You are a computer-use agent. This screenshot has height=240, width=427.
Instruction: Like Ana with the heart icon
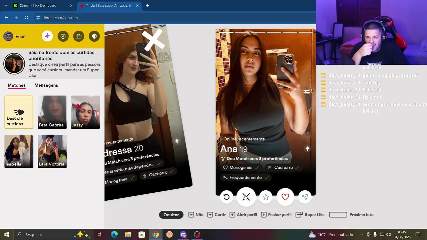coord(285,197)
